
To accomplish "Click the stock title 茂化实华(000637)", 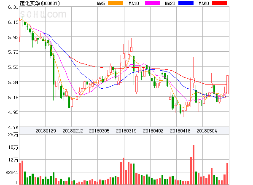I will [40, 3].
